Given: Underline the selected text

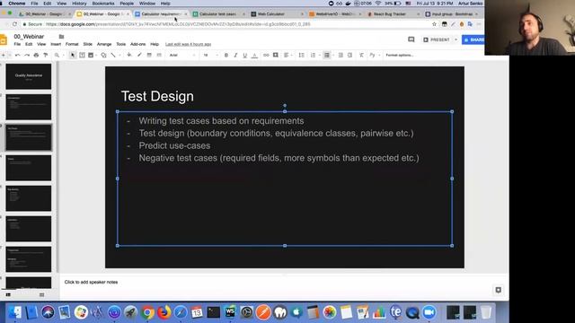Looking at the screenshot, I should (x=244, y=55).
